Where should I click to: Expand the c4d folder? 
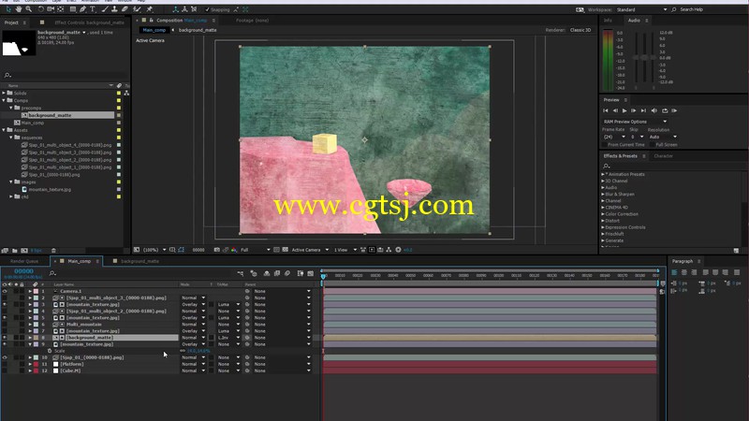click(x=11, y=196)
